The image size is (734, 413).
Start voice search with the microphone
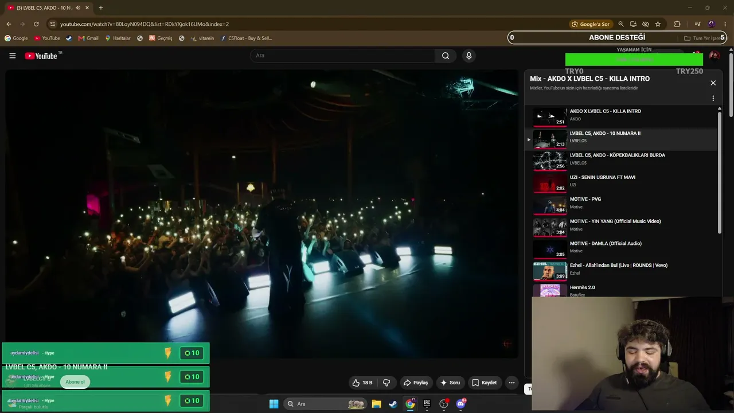point(468,56)
